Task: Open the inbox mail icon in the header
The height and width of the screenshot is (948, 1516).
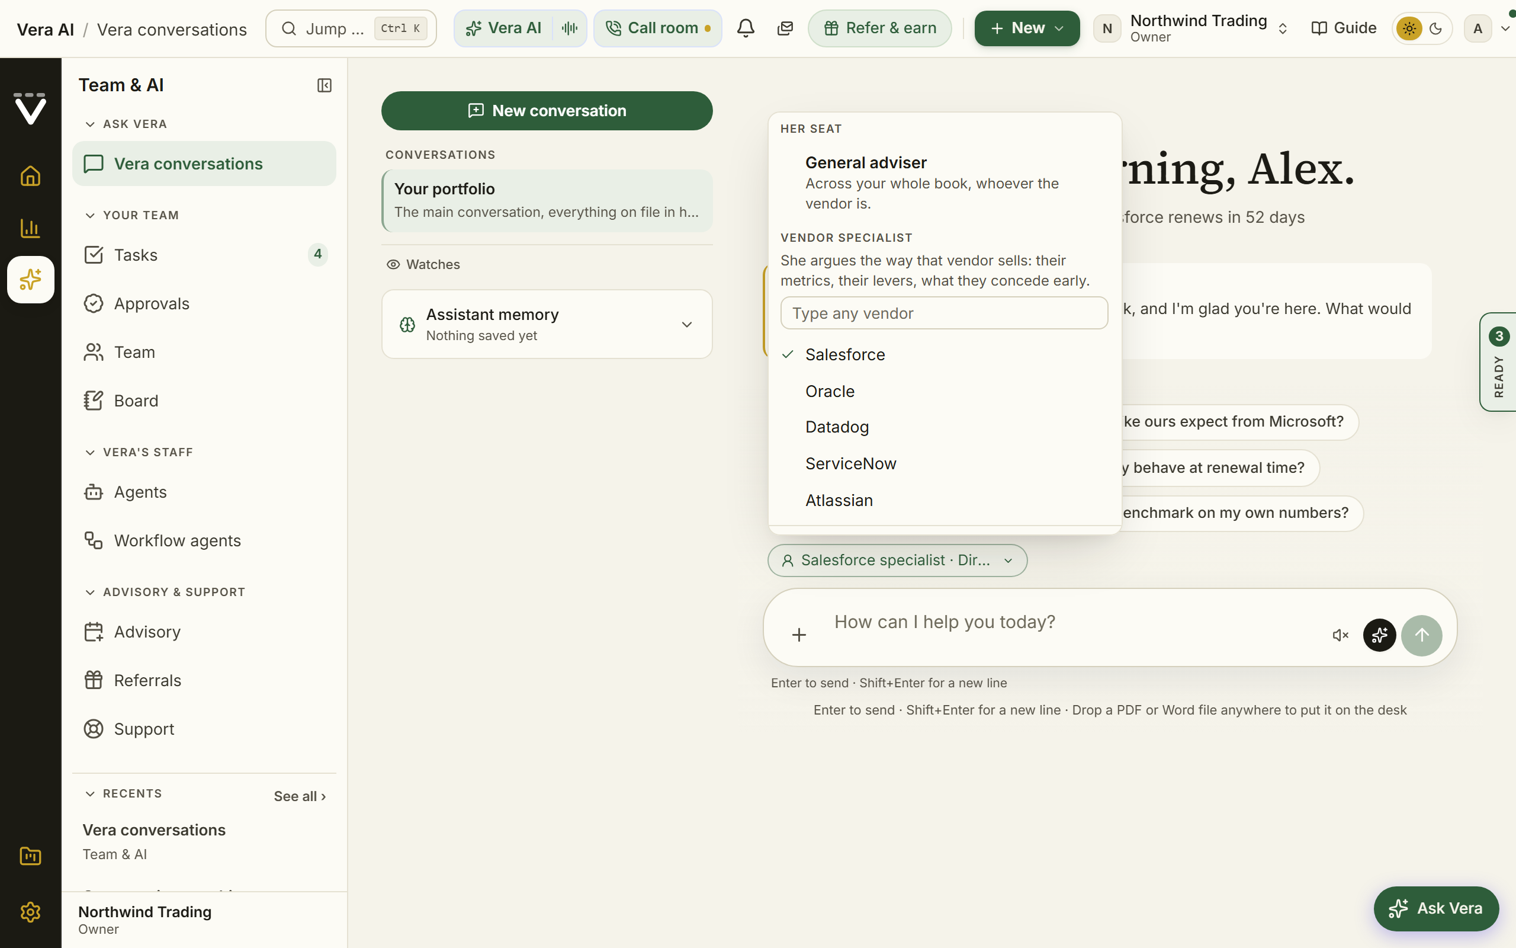Action: coord(785,28)
